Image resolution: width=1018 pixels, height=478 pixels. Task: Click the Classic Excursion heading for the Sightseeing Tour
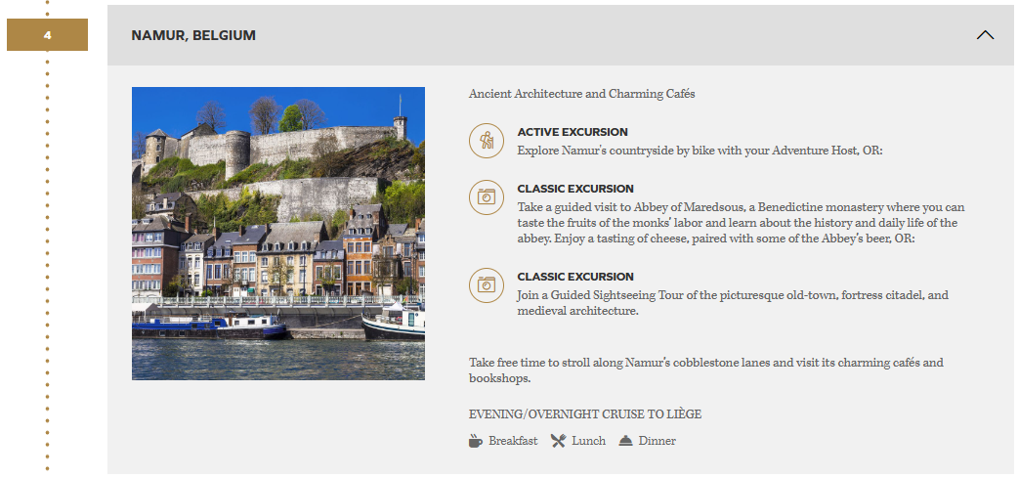[575, 277]
